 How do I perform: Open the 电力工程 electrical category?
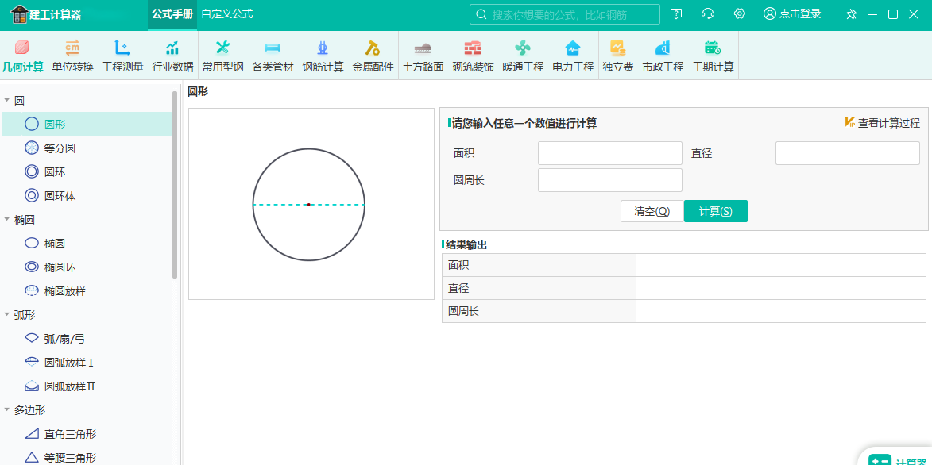pyautogui.click(x=572, y=56)
